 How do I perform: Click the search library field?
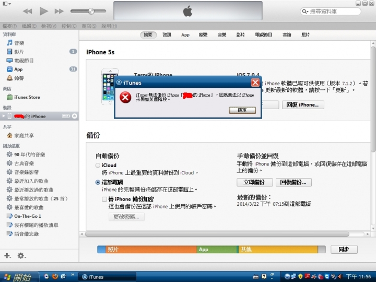331,11
